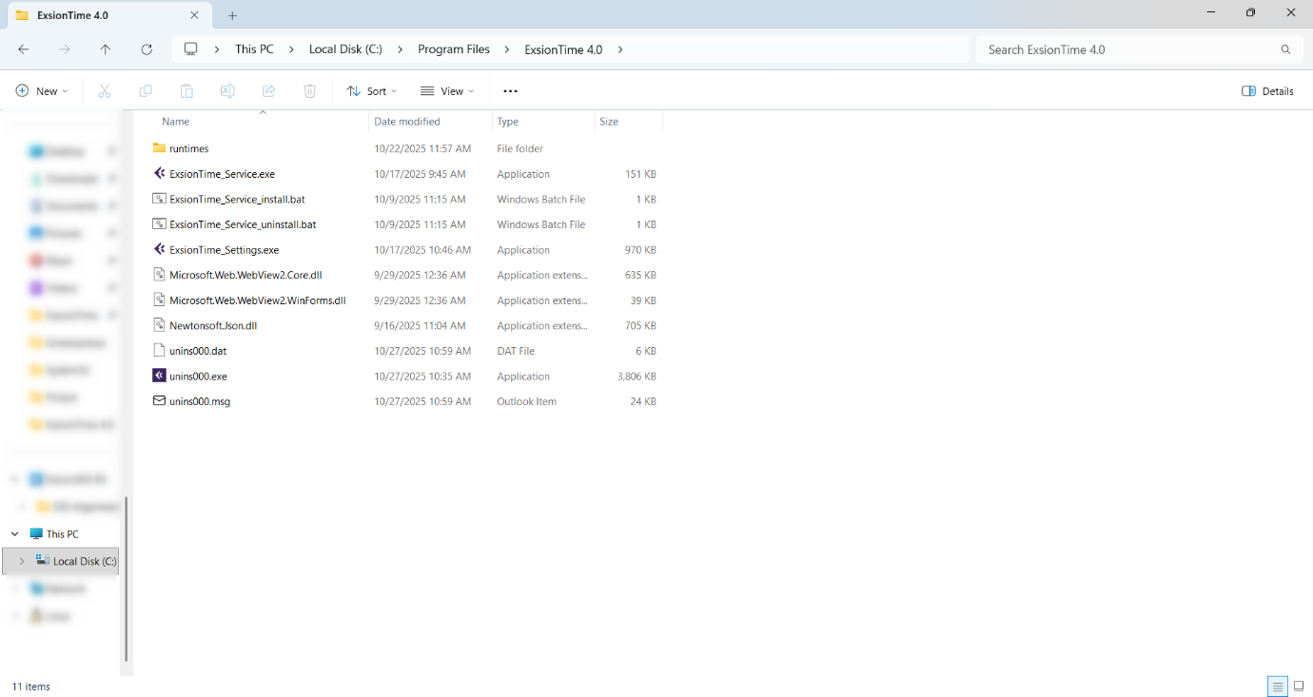Select the unins000.exe application icon
Screen dimensions: 1313x697
tap(159, 376)
